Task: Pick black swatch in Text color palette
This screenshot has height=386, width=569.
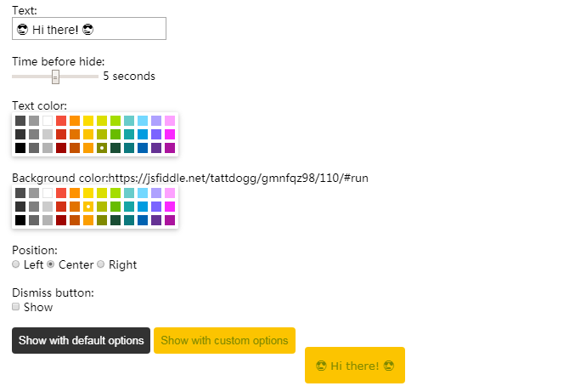Action: pyautogui.click(x=20, y=148)
